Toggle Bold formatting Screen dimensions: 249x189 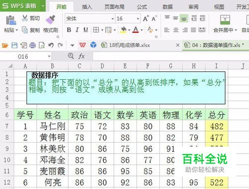coord(69,30)
